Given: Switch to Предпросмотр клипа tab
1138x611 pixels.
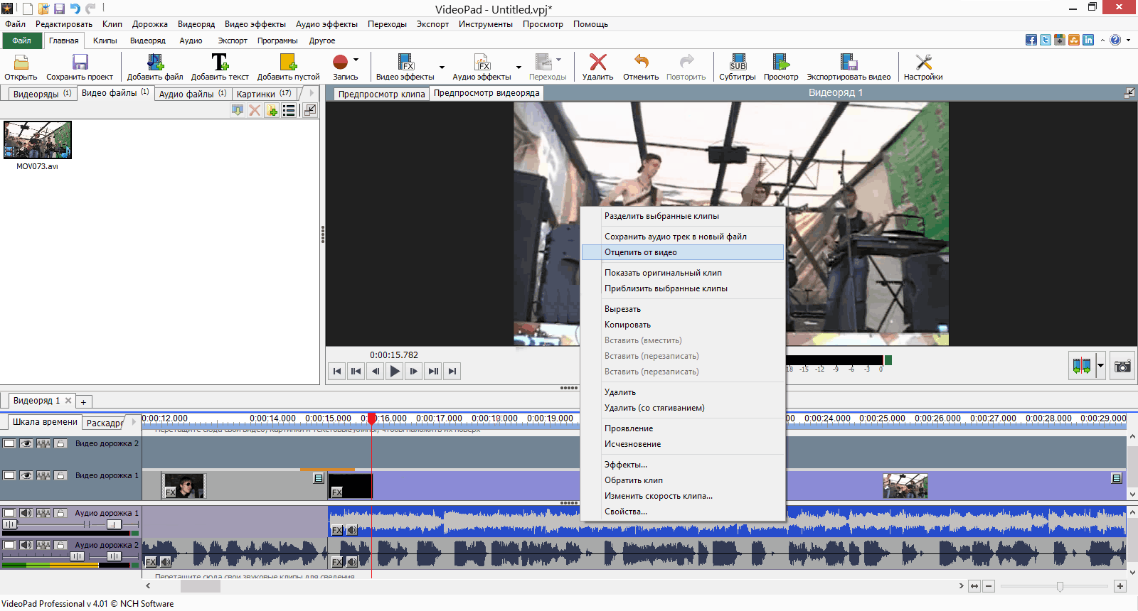Looking at the screenshot, I should [381, 94].
